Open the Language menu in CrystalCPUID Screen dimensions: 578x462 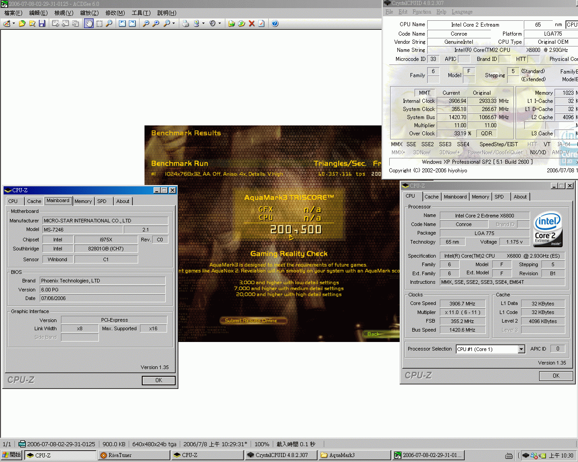pos(462,12)
